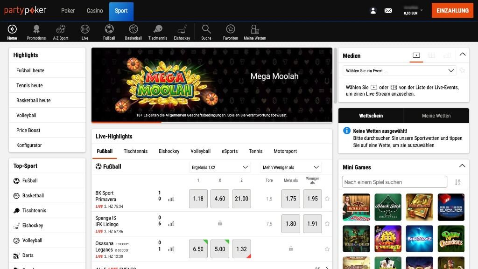Viewport: 478px width, 269px height.
Task: Switch to the Motorsport live-highlights tab
Action: click(x=285, y=151)
